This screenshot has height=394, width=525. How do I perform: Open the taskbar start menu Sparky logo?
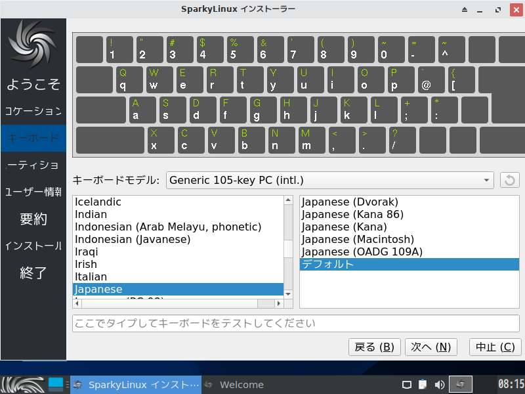tap(23, 385)
